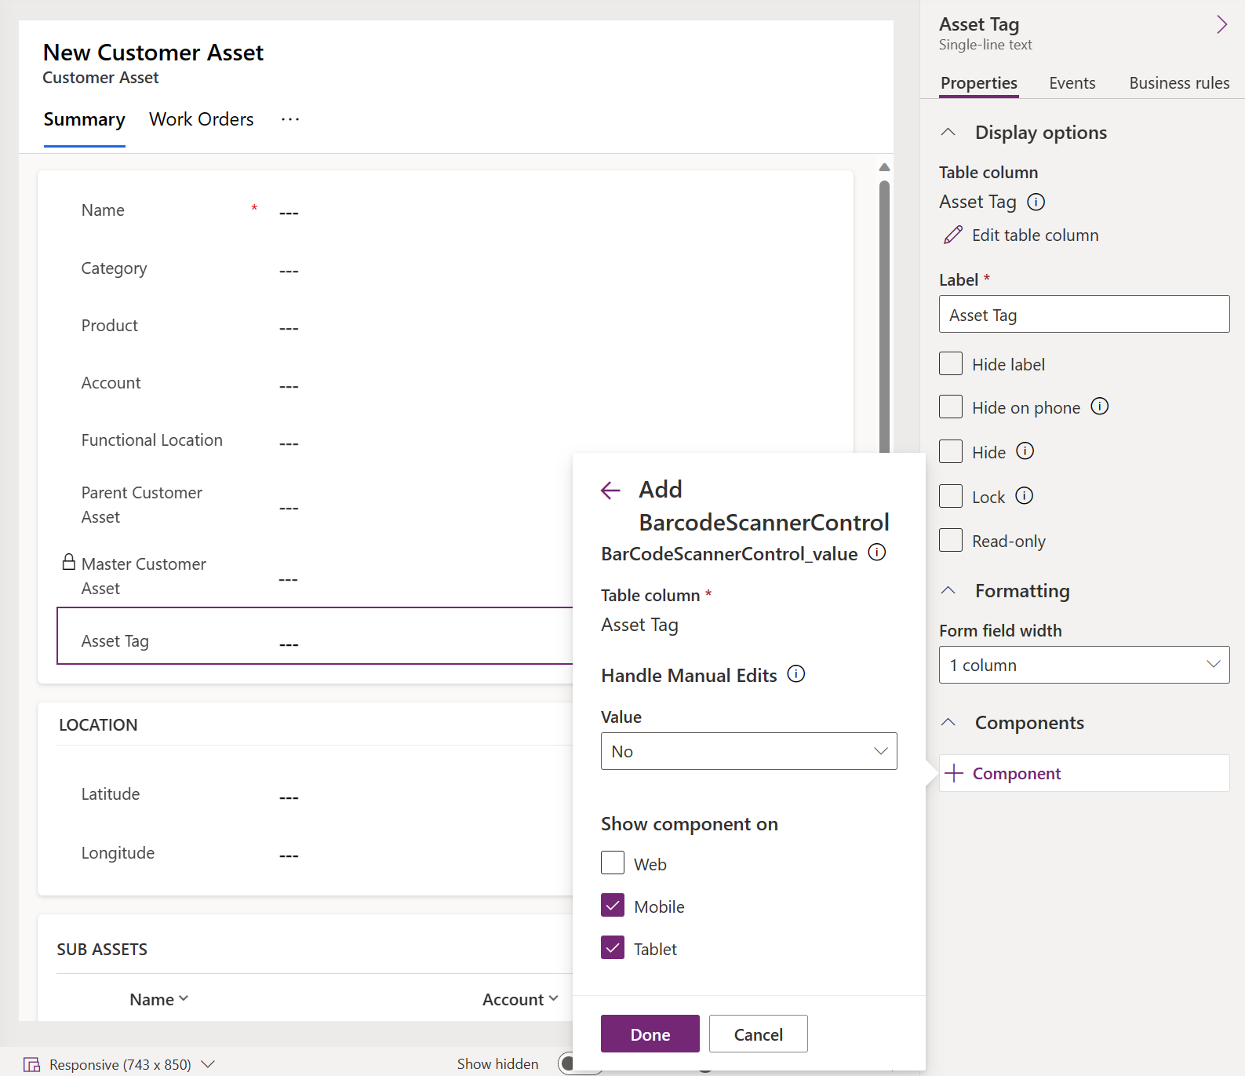Click the Edit table column link

pyautogui.click(x=1035, y=235)
